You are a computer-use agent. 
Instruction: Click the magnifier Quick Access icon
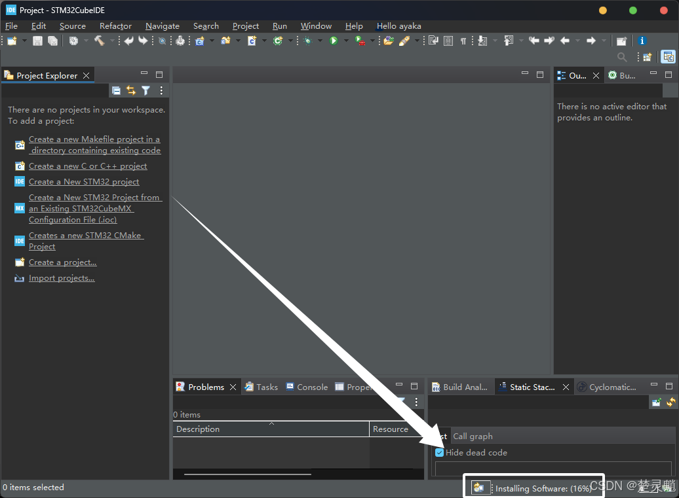pos(622,57)
